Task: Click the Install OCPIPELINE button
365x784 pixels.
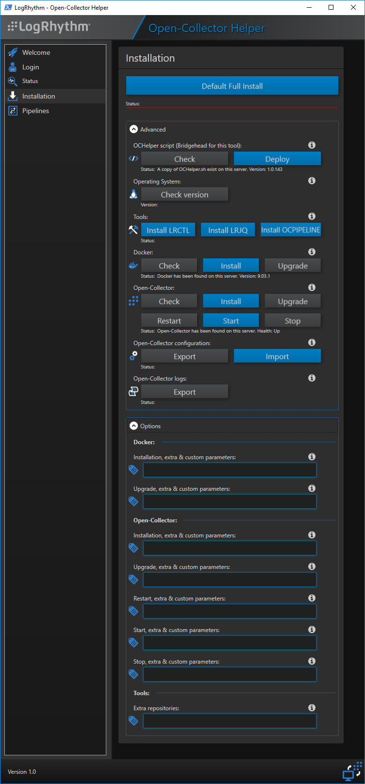Action: tap(291, 230)
